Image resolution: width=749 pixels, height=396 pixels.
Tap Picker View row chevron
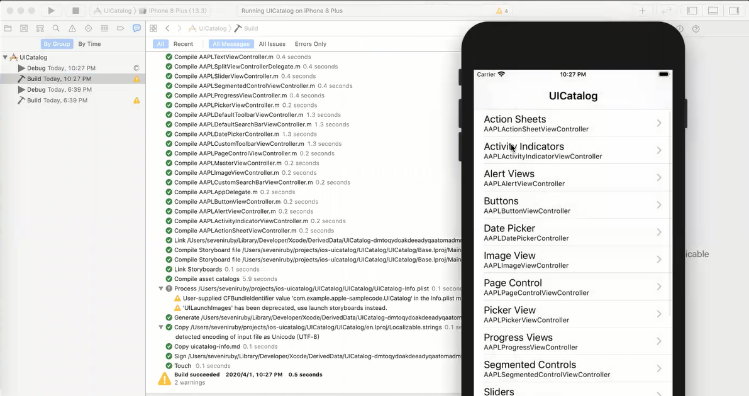coord(658,314)
